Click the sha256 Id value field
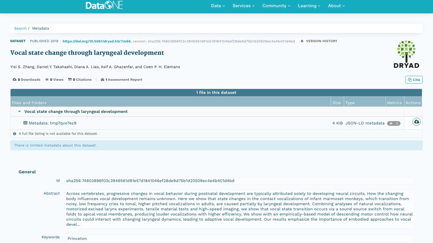The width and height of the screenshot is (433, 243). click(240, 181)
